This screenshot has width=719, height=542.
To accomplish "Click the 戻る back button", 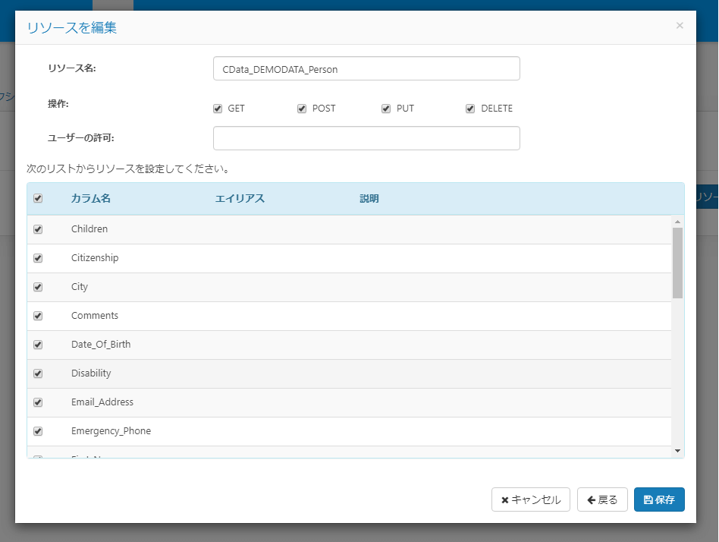I will 602,499.
